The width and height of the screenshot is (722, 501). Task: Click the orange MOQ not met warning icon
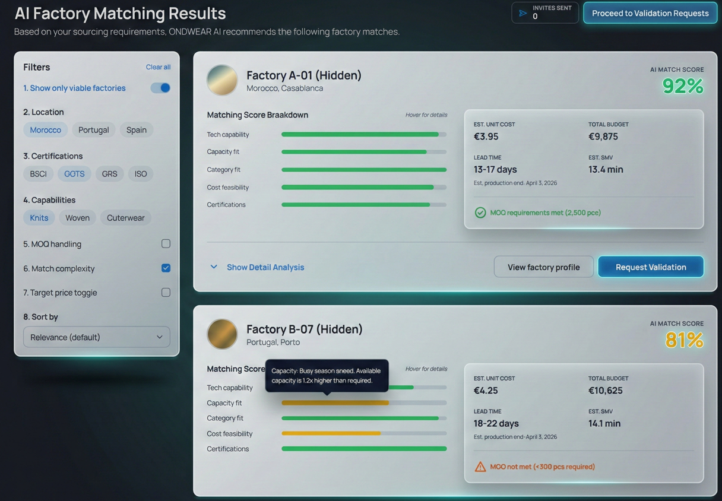point(480,467)
